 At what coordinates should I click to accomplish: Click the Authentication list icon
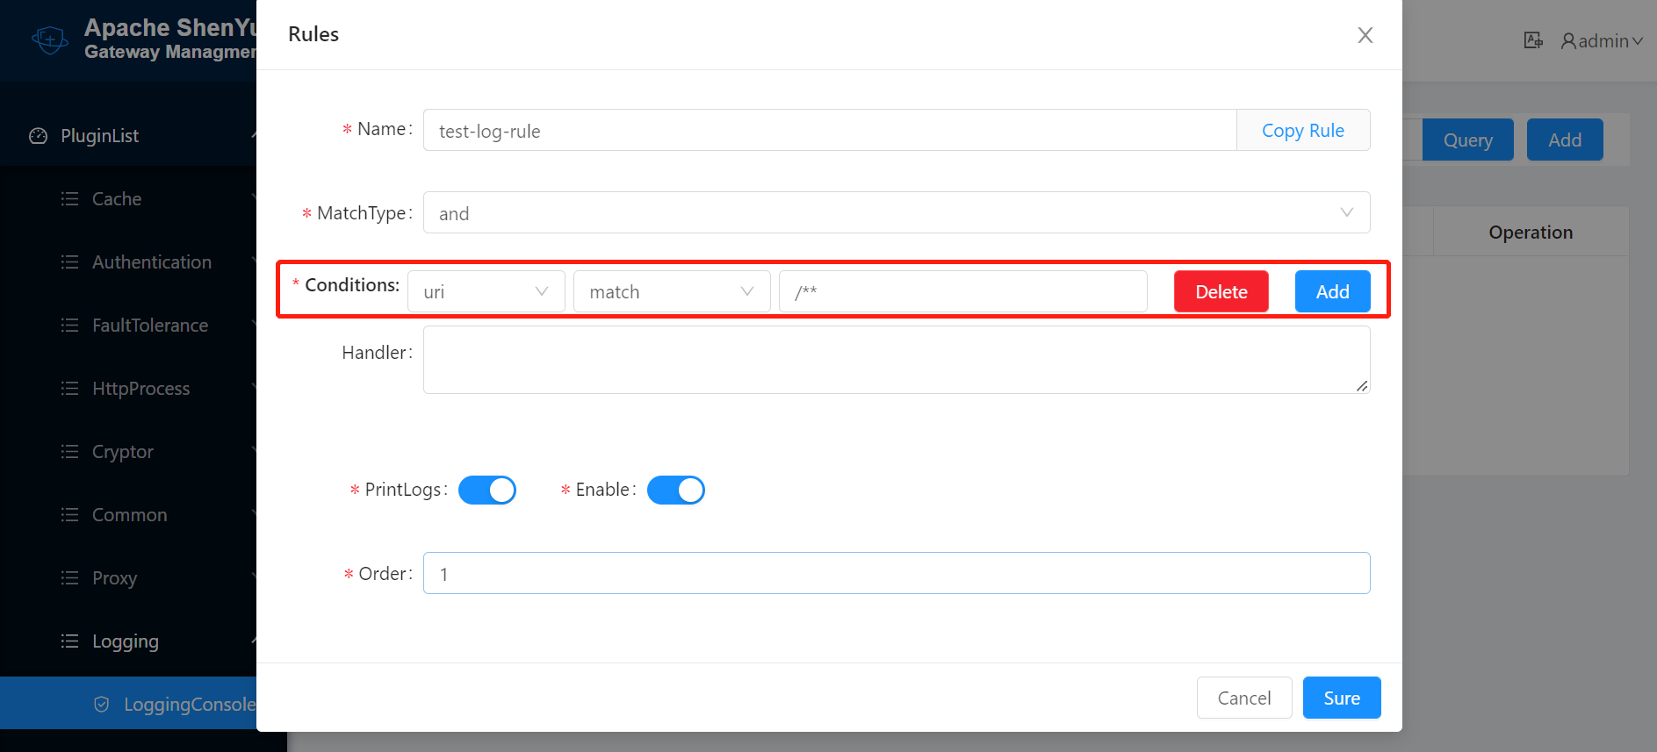pos(70,262)
